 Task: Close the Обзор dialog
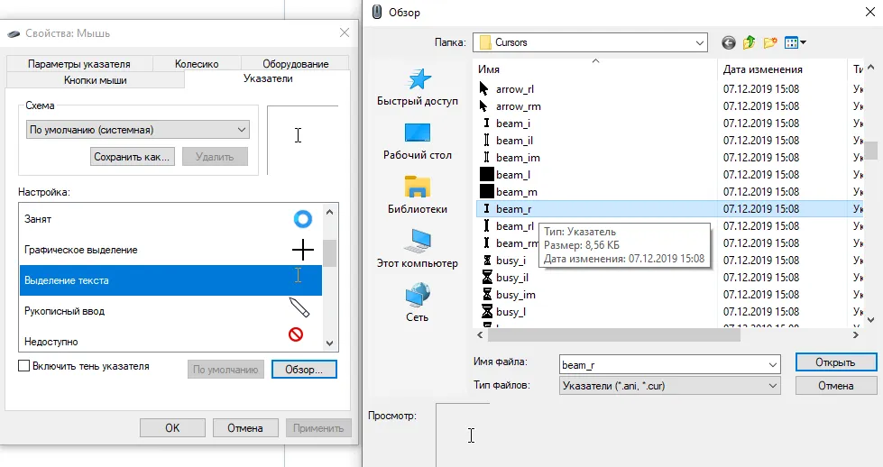(870, 12)
